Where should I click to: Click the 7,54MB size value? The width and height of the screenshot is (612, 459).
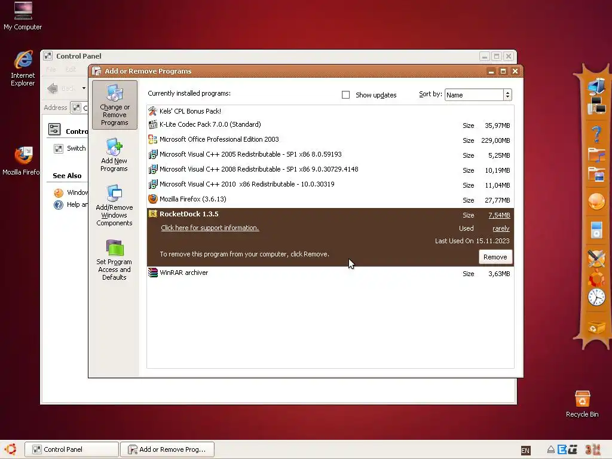pyautogui.click(x=499, y=215)
